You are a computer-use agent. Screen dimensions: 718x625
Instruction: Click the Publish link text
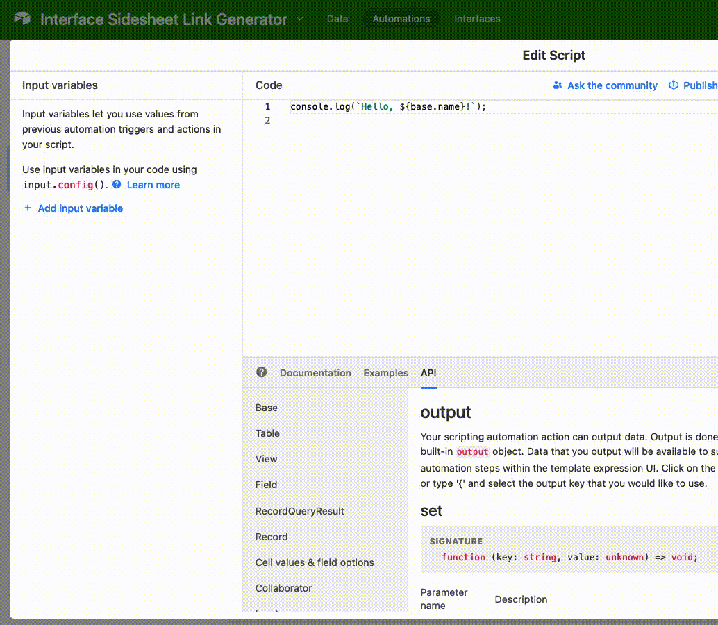click(700, 85)
